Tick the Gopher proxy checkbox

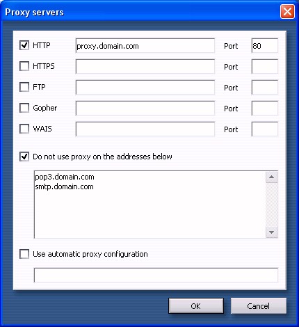tap(24, 108)
